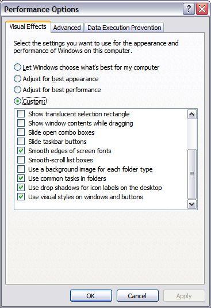Click the Help question mark icon
Image resolution: width=211 pixels, height=308 pixels.
189,9
